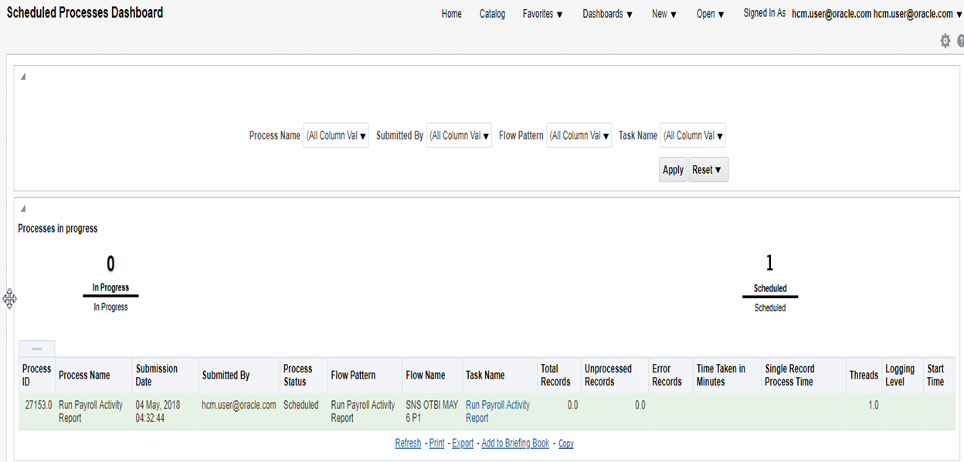Open the Reset button dropdown

708,170
